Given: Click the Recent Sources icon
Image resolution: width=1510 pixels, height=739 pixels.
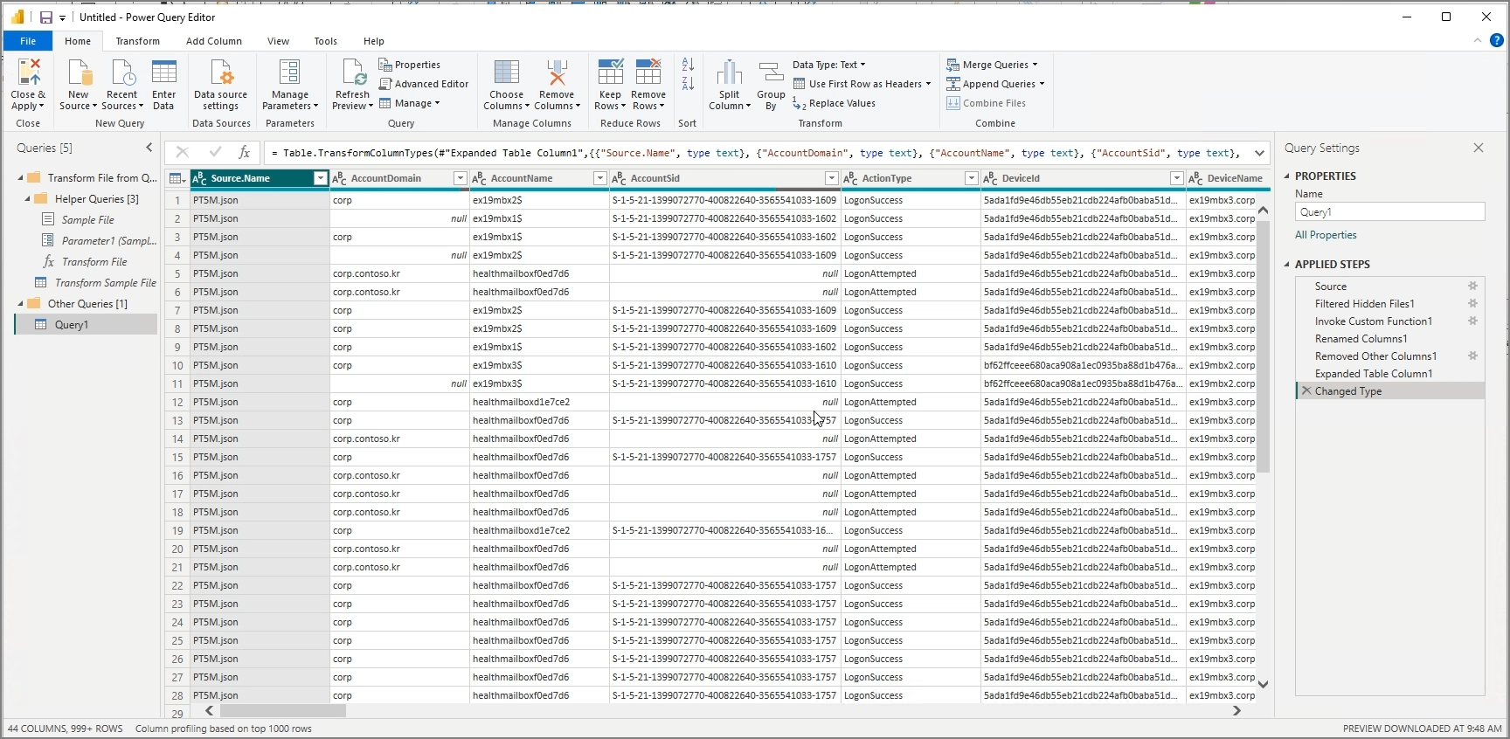Looking at the screenshot, I should (122, 73).
